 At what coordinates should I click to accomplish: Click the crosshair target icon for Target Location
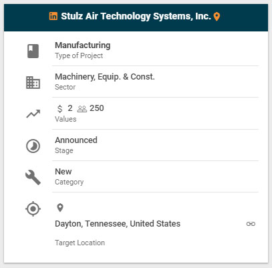click(x=33, y=209)
